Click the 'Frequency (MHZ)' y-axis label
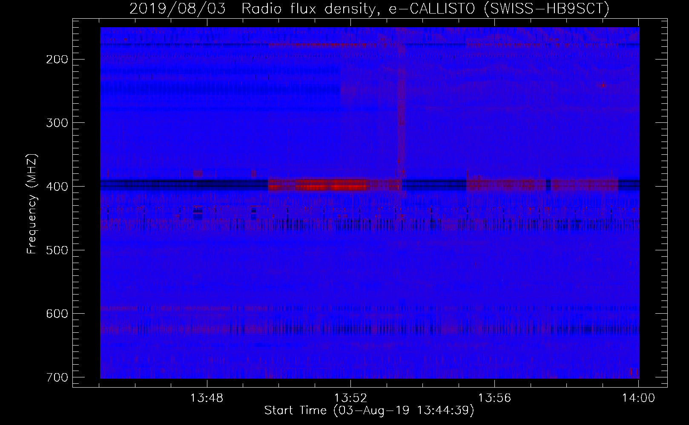This screenshot has width=689, height=425. pyautogui.click(x=32, y=204)
